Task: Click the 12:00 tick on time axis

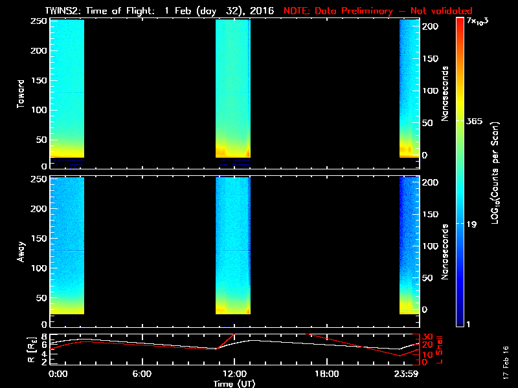Action: pos(234,374)
